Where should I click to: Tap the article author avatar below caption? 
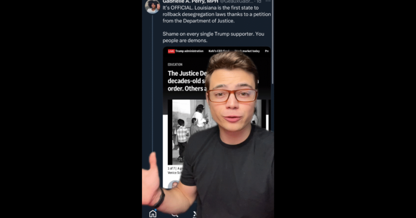pyautogui.click(x=174, y=185)
